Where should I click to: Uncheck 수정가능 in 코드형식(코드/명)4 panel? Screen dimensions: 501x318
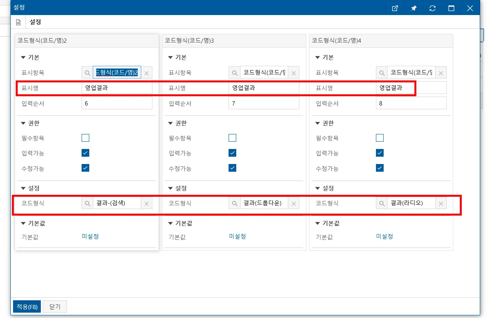pyautogui.click(x=380, y=168)
